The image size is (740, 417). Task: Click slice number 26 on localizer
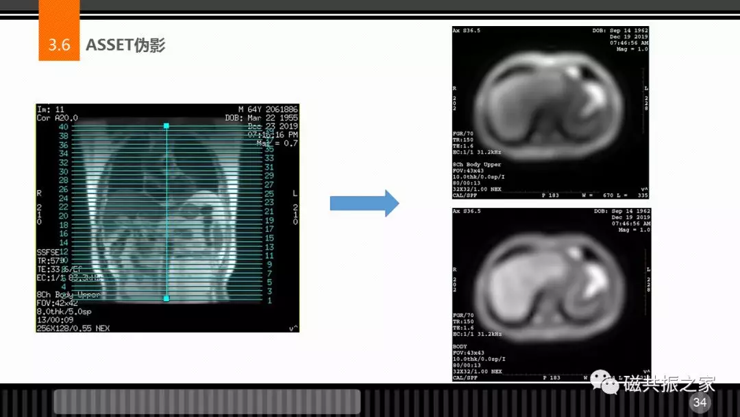(x=63, y=189)
